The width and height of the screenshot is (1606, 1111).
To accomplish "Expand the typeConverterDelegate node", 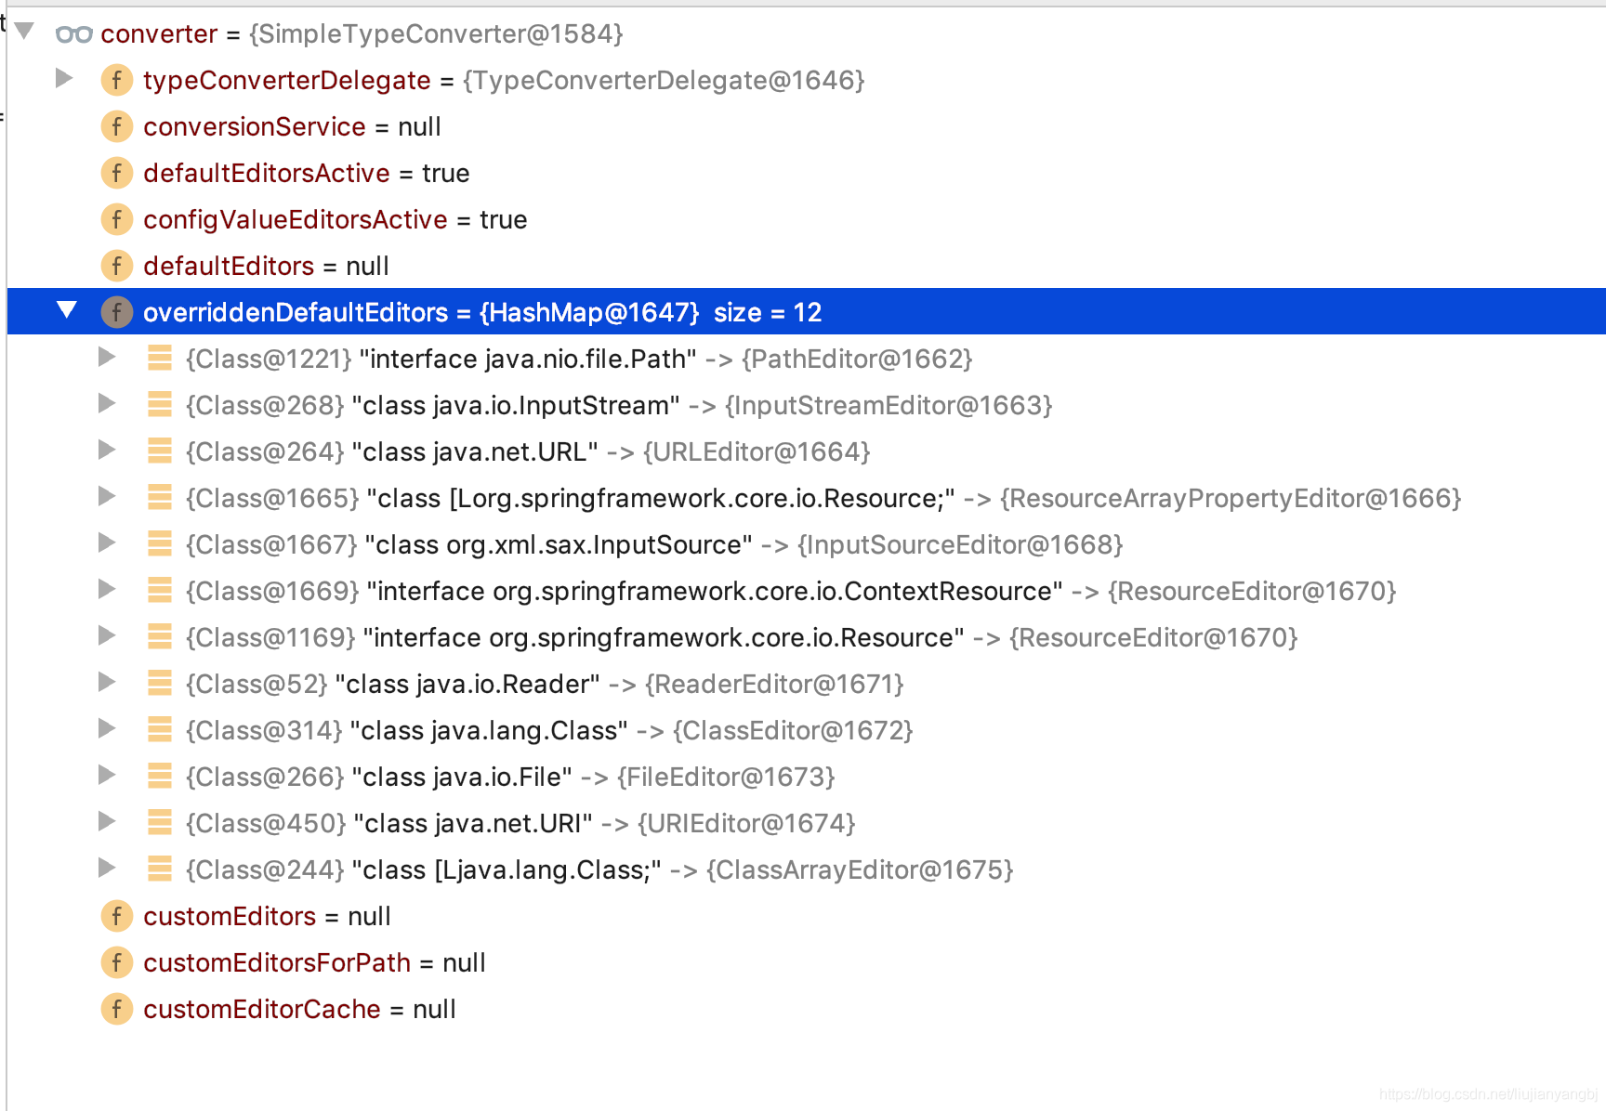I will click(x=64, y=78).
